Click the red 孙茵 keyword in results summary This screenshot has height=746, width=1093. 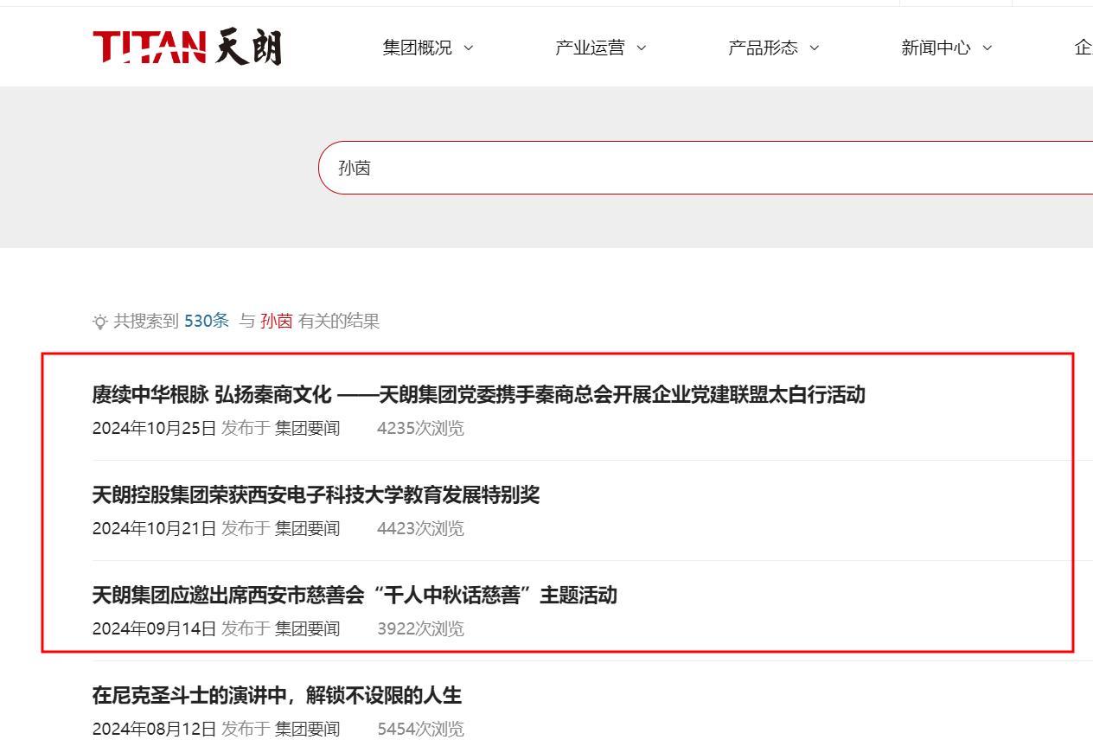(x=277, y=321)
